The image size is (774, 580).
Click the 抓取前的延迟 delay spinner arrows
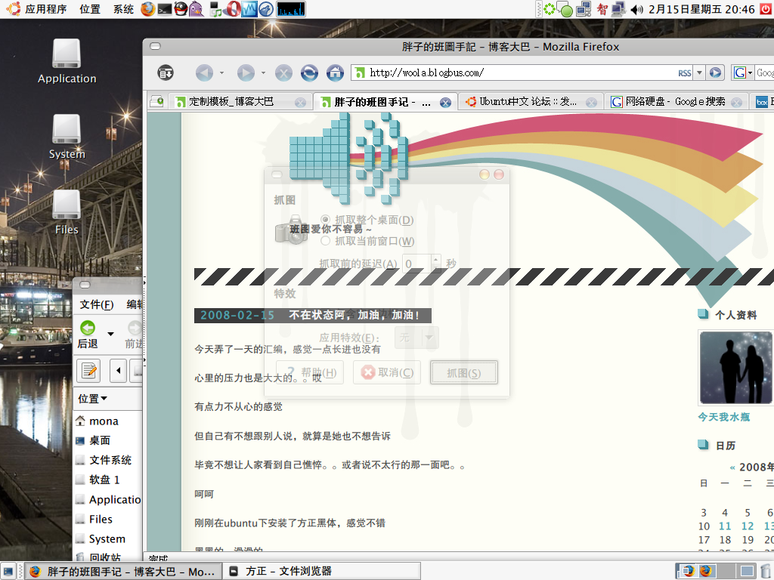pos(436,263)
